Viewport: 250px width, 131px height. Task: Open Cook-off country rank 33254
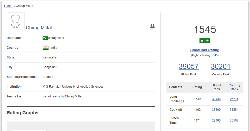pyautogui.click(x=234, y=110)
